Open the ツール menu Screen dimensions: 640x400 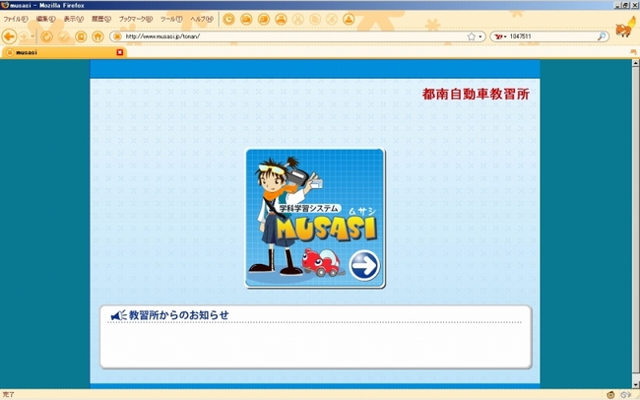pyautogui.click(x=171, y=19)
